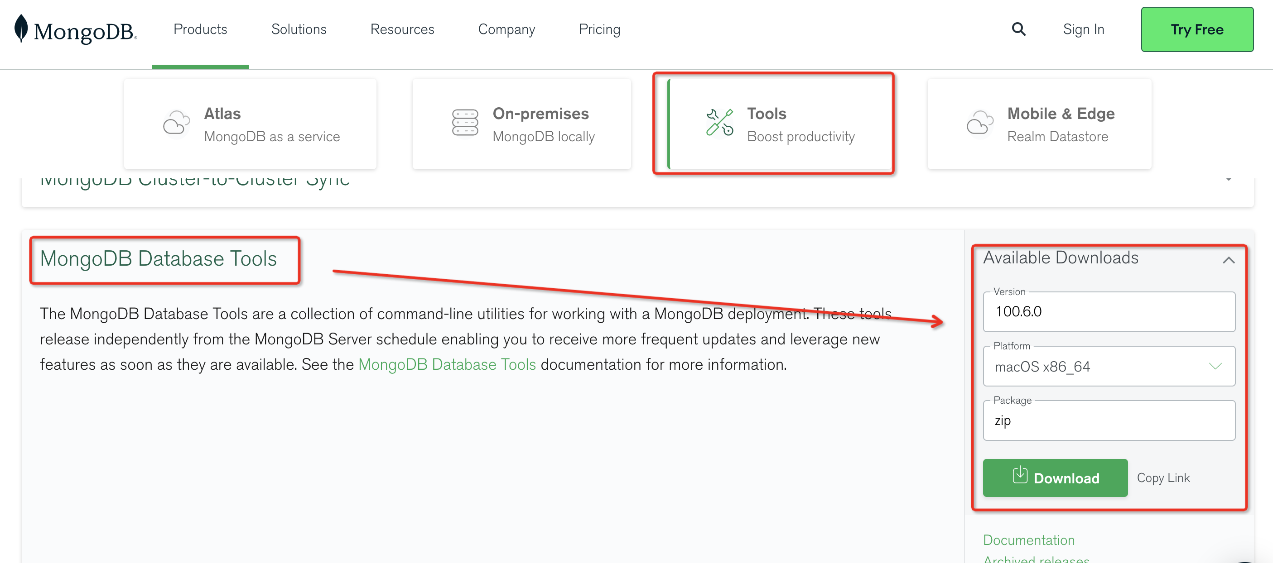Click the download arrow icon in Download button
This screenshot has height=563, width=1273.
click(x=1019, y=475)
